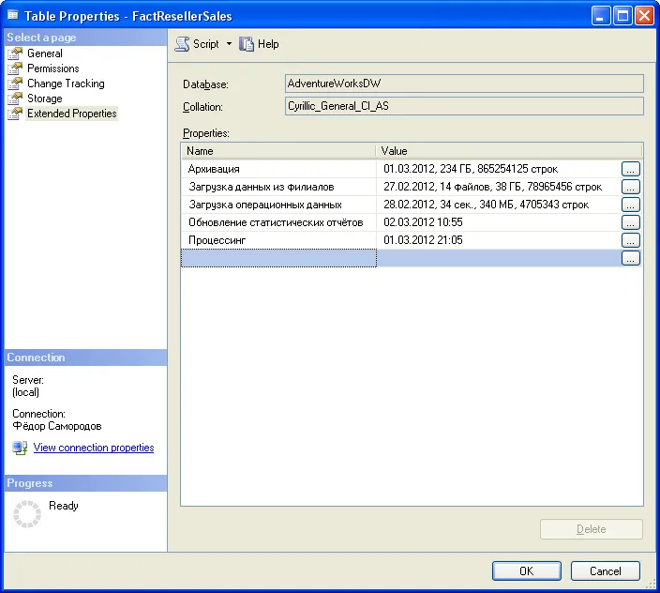
Task: Select the Обновление статистических отчётов name cell
Action: (x=278, y=222)
